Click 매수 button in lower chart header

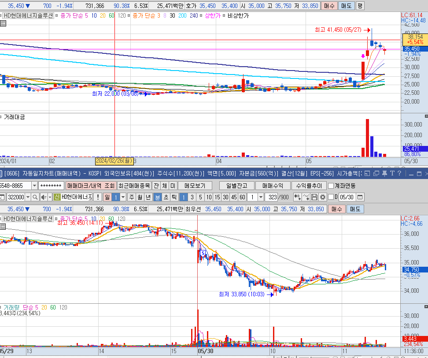click(336, 209)
